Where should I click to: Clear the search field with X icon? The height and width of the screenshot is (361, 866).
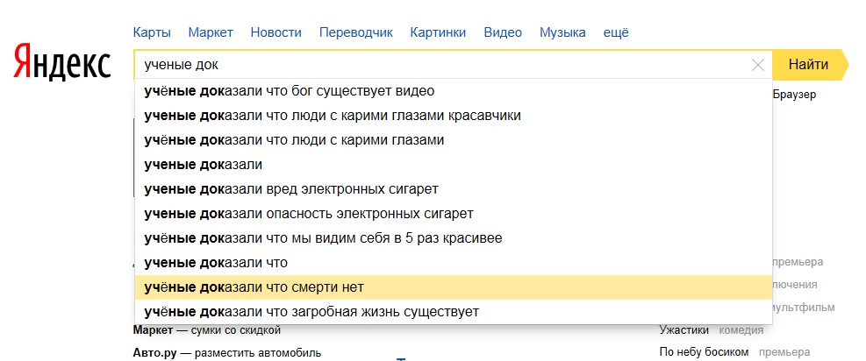point(758,65)
